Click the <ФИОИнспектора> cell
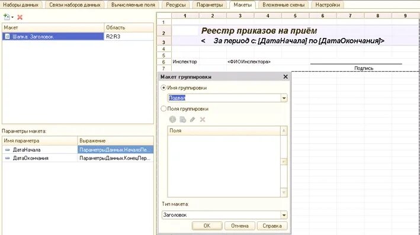Viewport: 420px width, 235px height. (249, 62)
